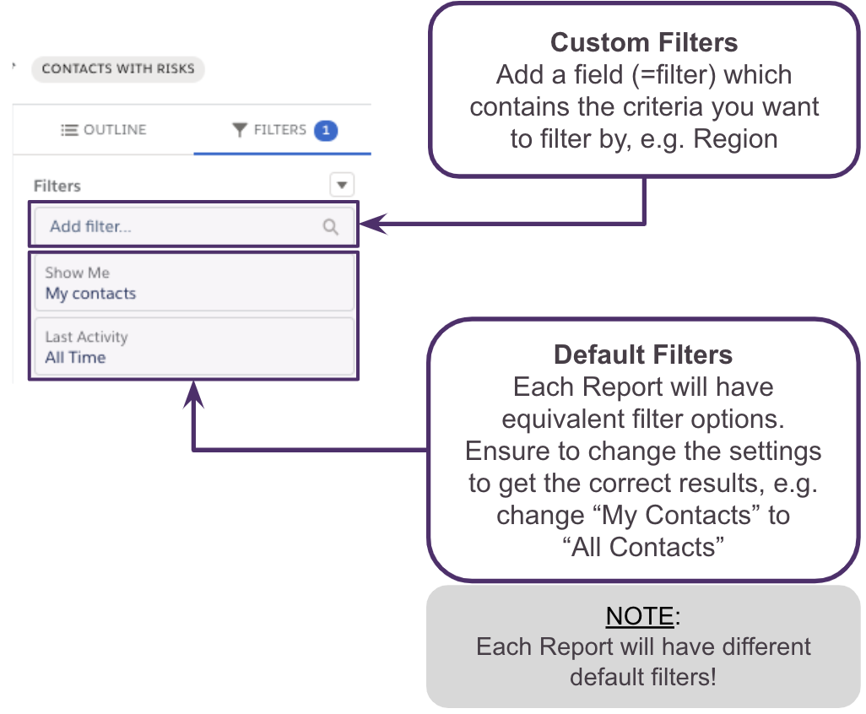Focus the Add filter search field
866x714 pixels.
tap(177, 226)
